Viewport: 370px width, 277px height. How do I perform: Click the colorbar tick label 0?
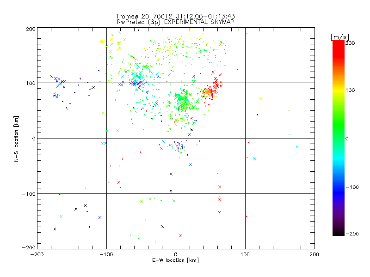[x=347, y=139]
